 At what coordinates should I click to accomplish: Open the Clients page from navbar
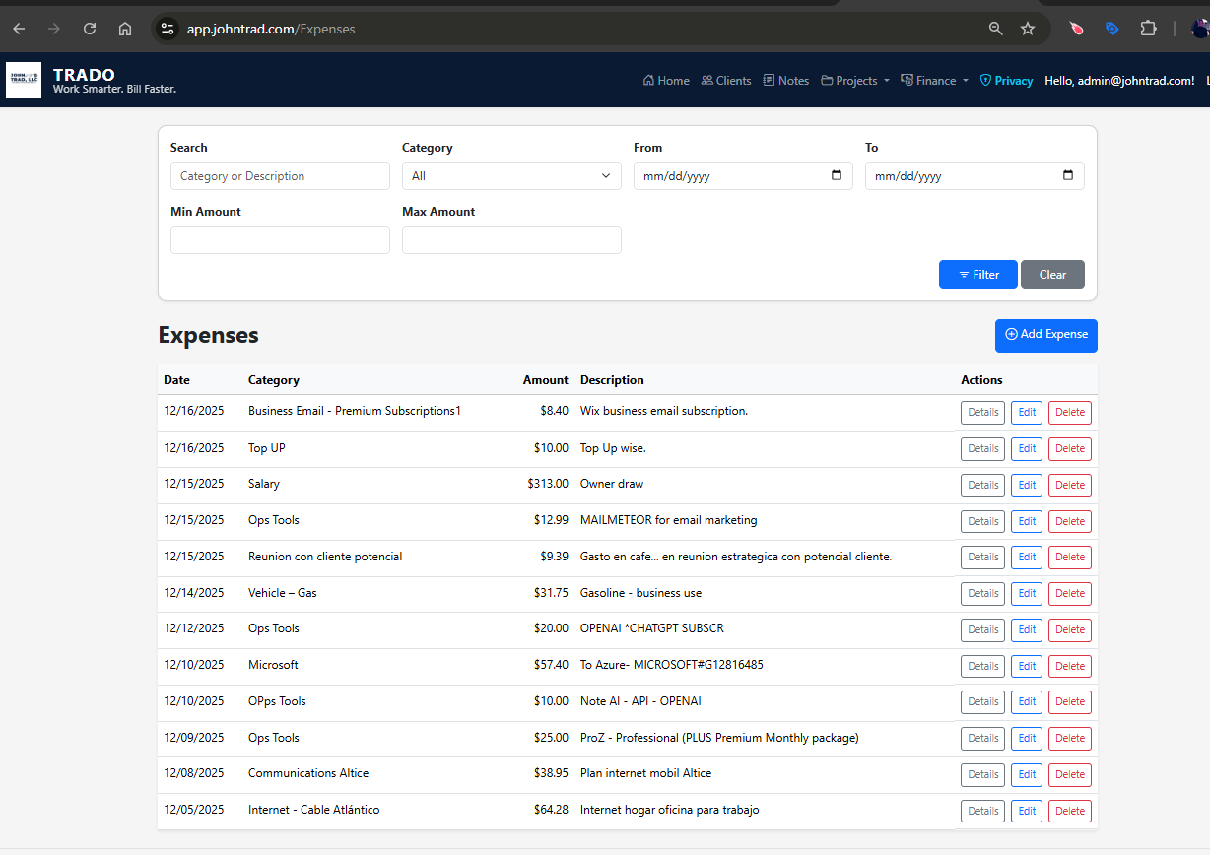pos(726,80)
